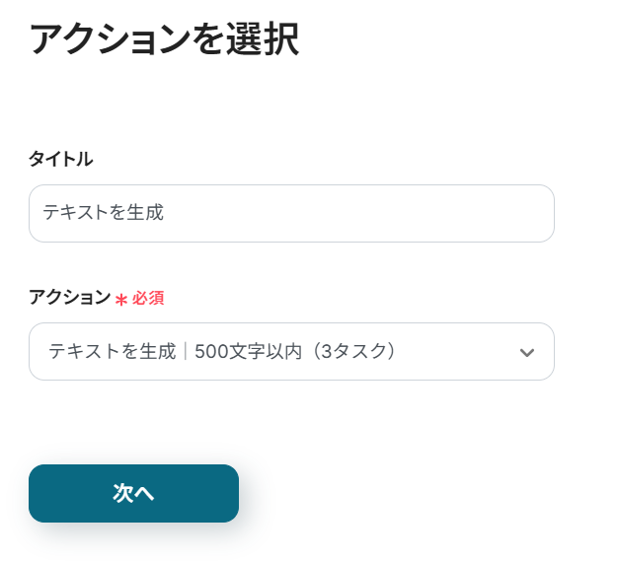Proceed to next step with 次へ

pyautogui.click(x=133, y=493)
